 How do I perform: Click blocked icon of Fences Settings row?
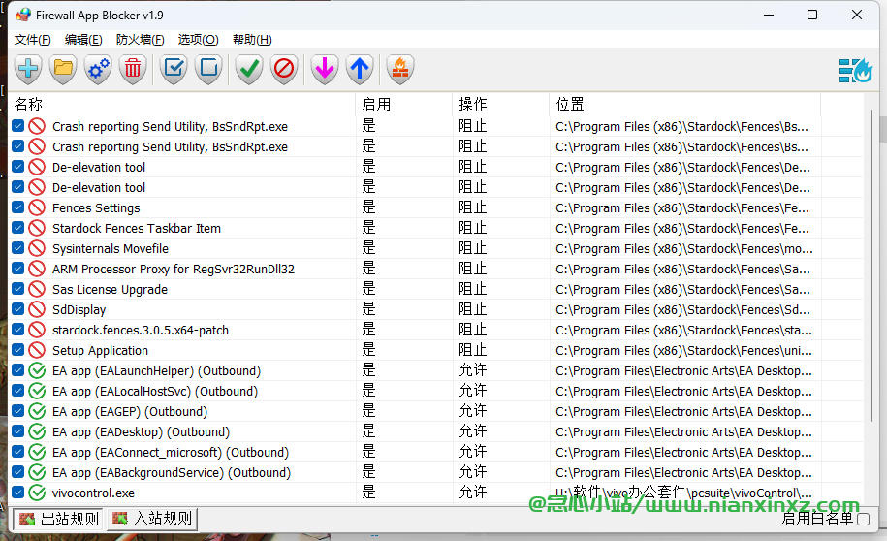click(x=37, y=207)
